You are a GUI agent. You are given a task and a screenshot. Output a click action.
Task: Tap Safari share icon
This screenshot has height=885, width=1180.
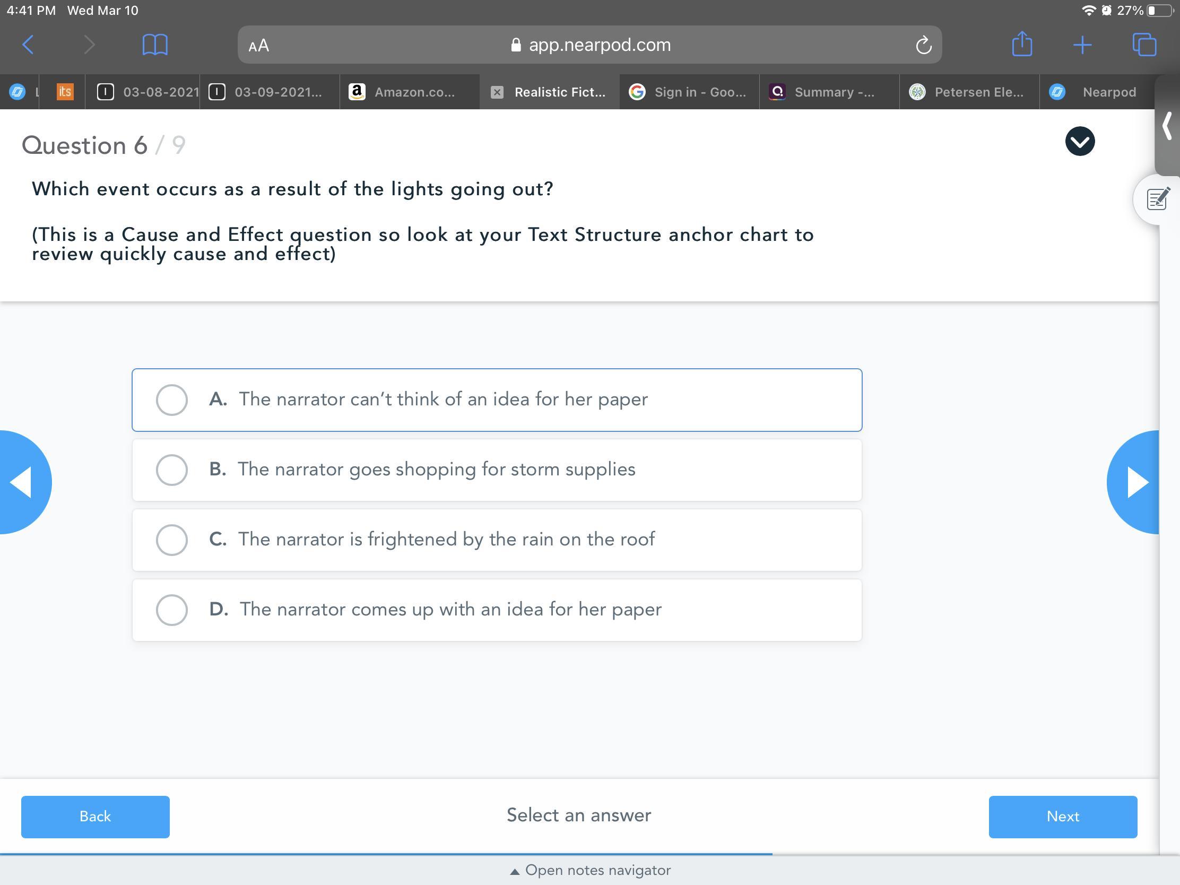coord(1021,44)
